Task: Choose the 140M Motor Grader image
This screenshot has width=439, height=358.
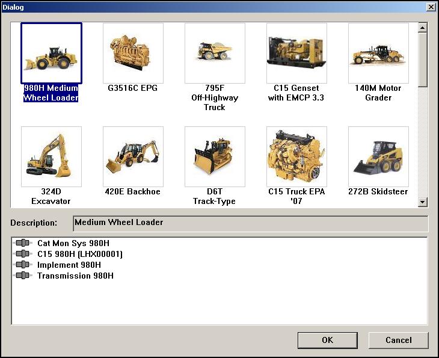Action: click(x=378, y=53)
